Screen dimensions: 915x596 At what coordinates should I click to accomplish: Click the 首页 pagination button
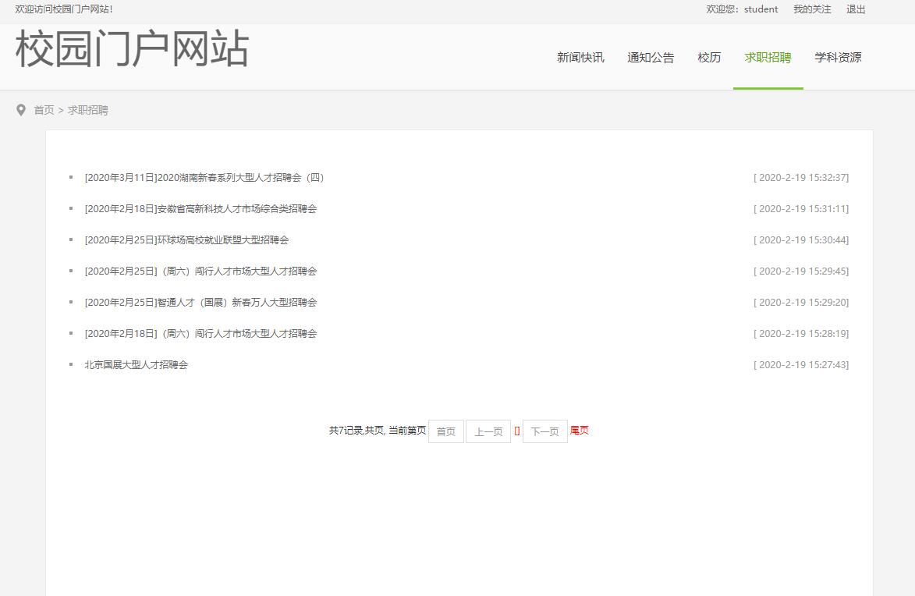[x=445, y=431]
